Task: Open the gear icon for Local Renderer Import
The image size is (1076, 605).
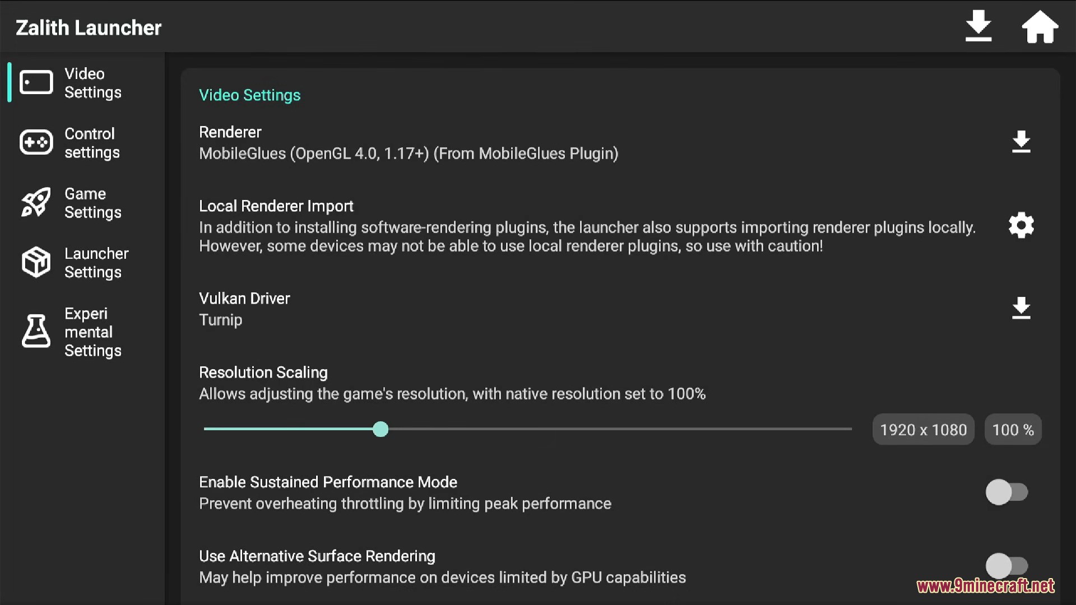Action: point(1021,225)
